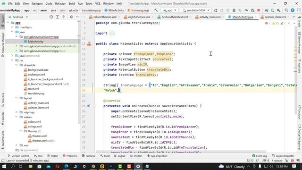This screenshot has width=302, height=170.
Task: Collapse the drawable folder
Action: [x=17, y=65]
